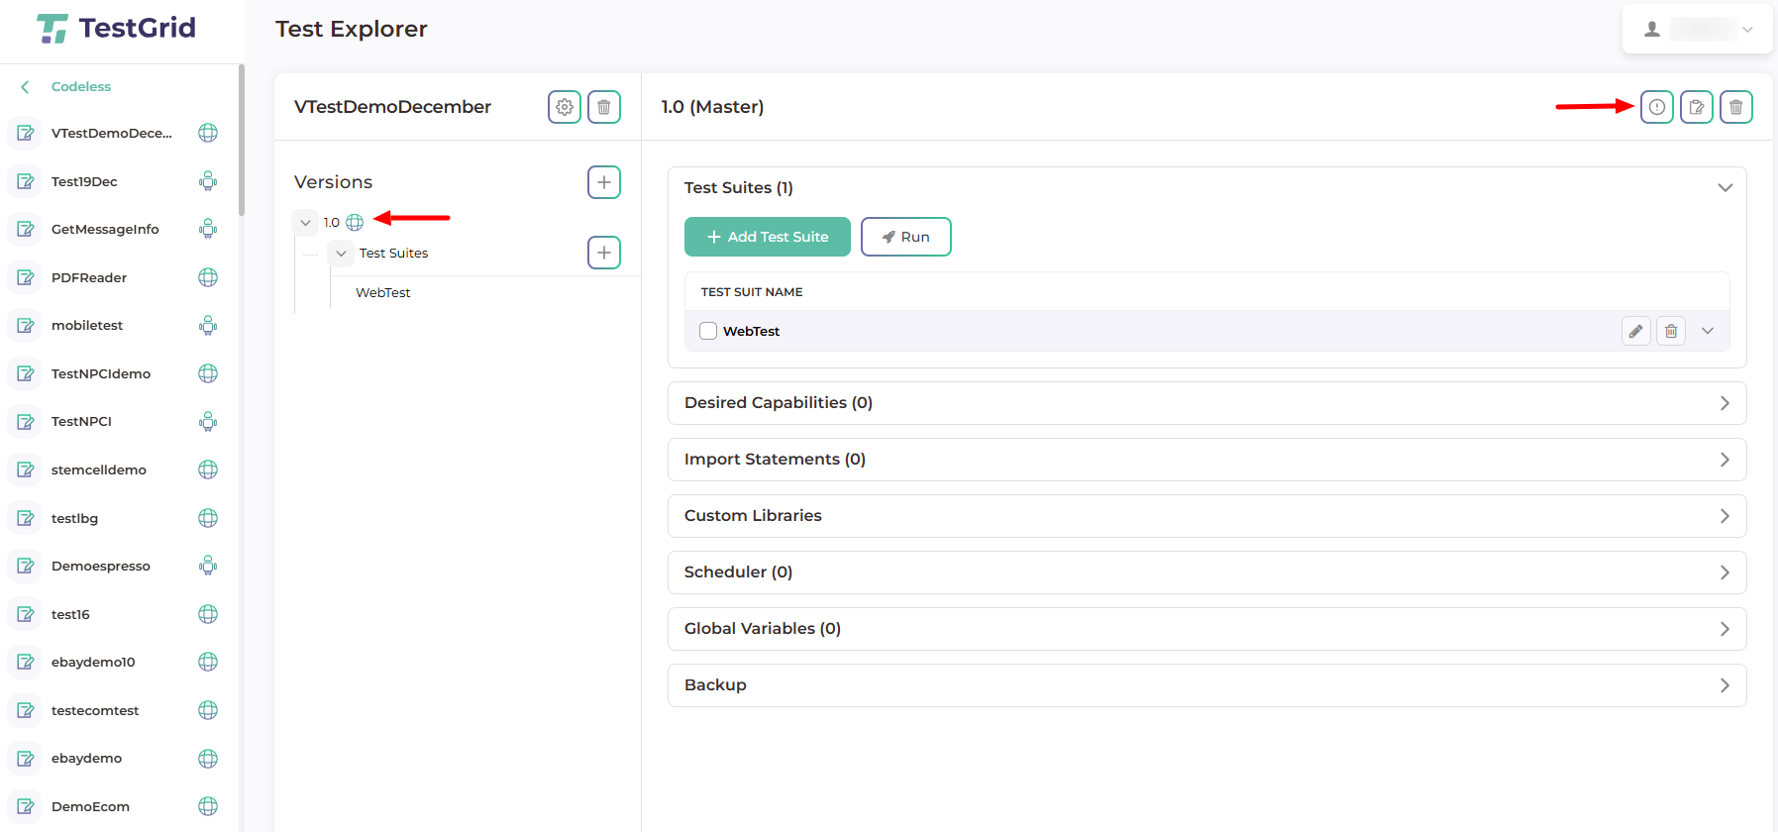This screenshot has height=832, width=1778.
Task: Delete version 1.0 (Master) with trash icon
Action: coord(1735,107)
